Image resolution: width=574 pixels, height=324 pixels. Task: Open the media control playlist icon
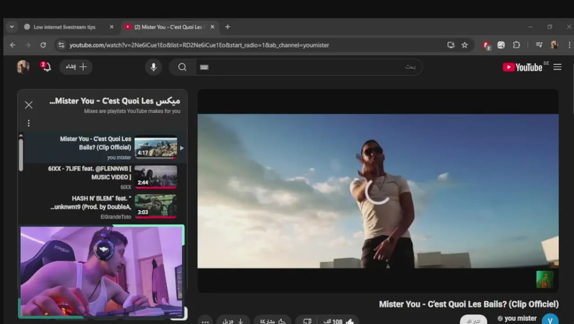(539, 45)
